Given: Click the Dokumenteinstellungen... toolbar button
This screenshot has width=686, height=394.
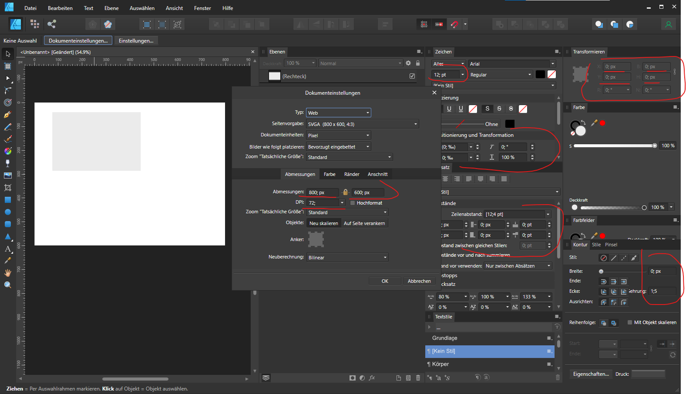Looking at the screenshot, I should [78, 40].
